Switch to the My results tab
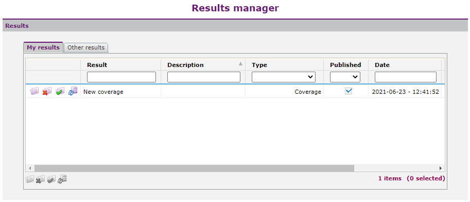 tap(43, 47)
